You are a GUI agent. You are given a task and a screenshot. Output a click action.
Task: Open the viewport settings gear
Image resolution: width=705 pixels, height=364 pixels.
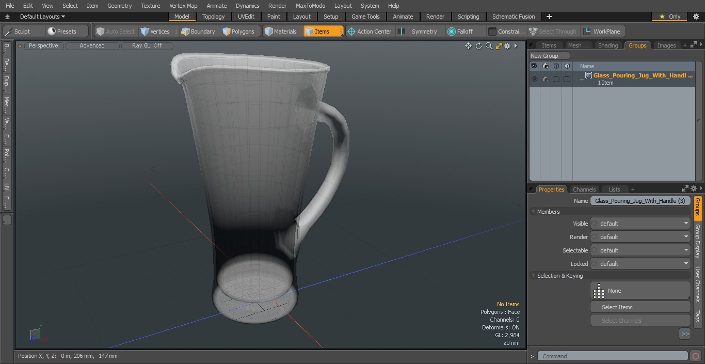[x=508, y=46]
